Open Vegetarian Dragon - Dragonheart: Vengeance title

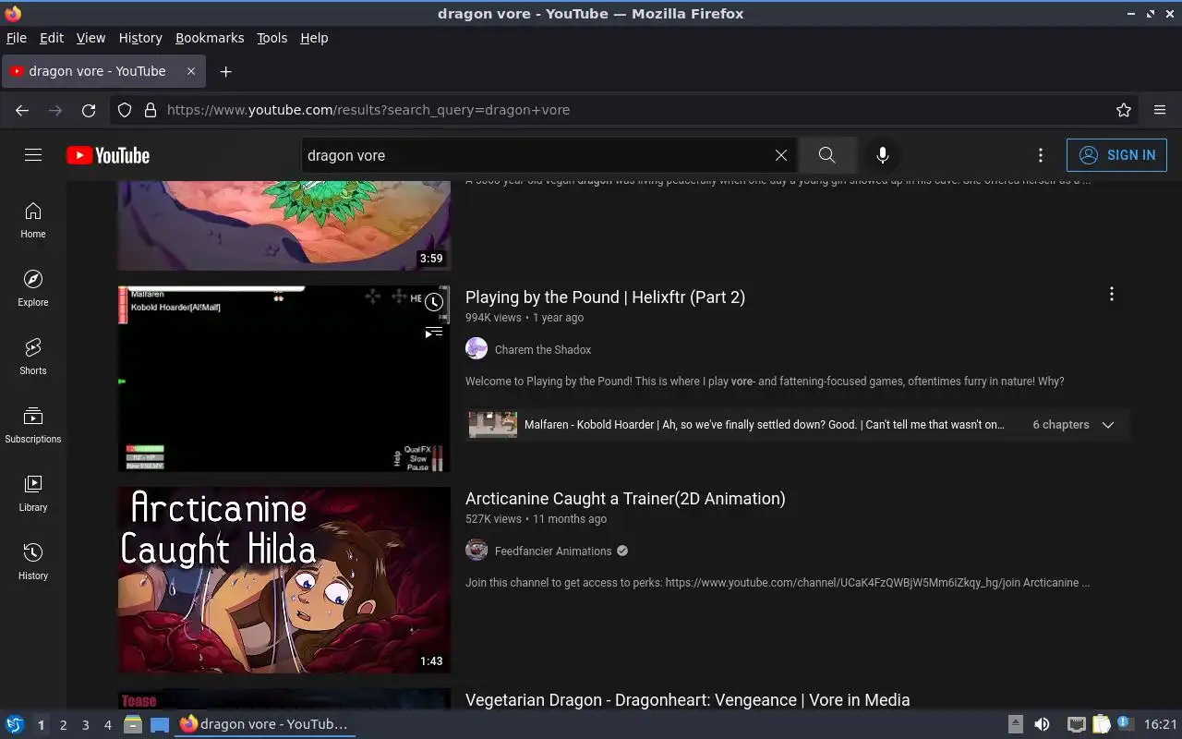point(688,699)
